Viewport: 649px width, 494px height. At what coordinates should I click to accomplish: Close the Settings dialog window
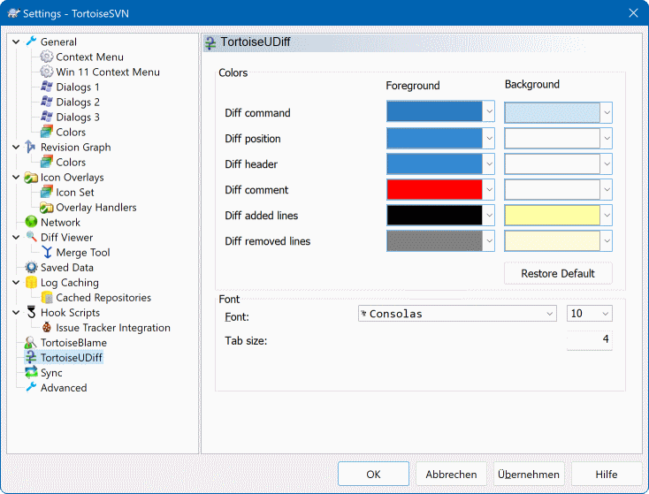(x=633, y=13)
